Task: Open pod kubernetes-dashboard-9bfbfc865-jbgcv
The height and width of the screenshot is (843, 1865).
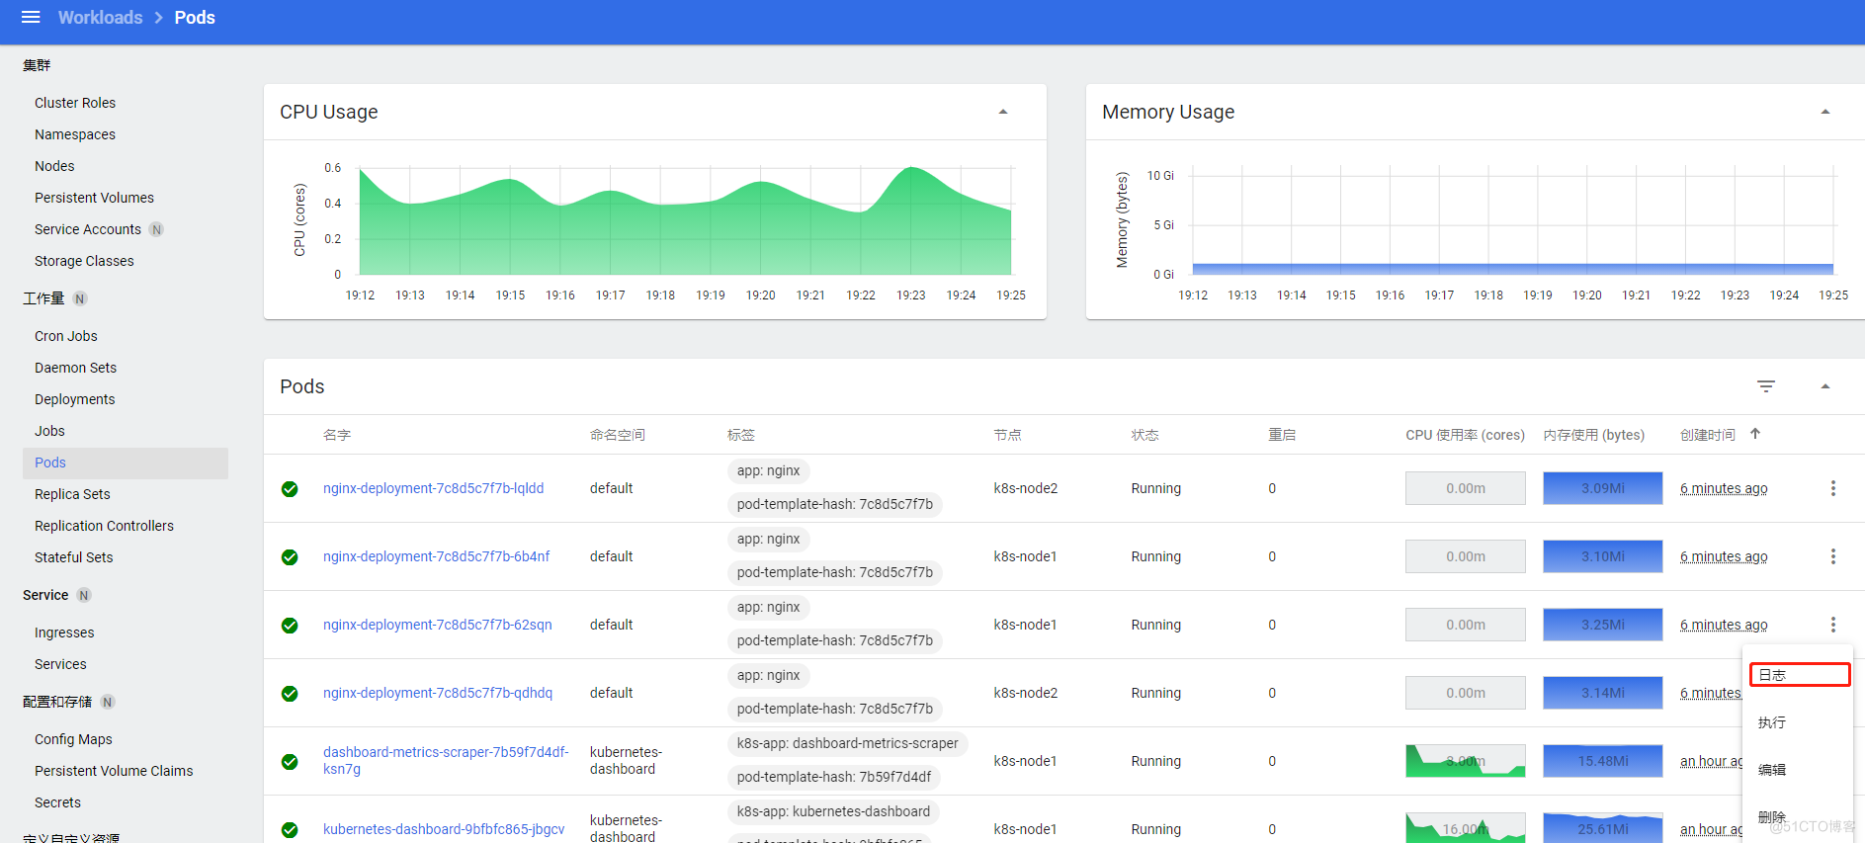Action: click(x=444, y=829)
